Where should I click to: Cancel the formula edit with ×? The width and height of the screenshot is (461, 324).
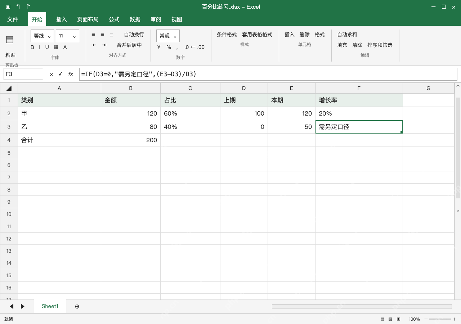pos(51,74)
